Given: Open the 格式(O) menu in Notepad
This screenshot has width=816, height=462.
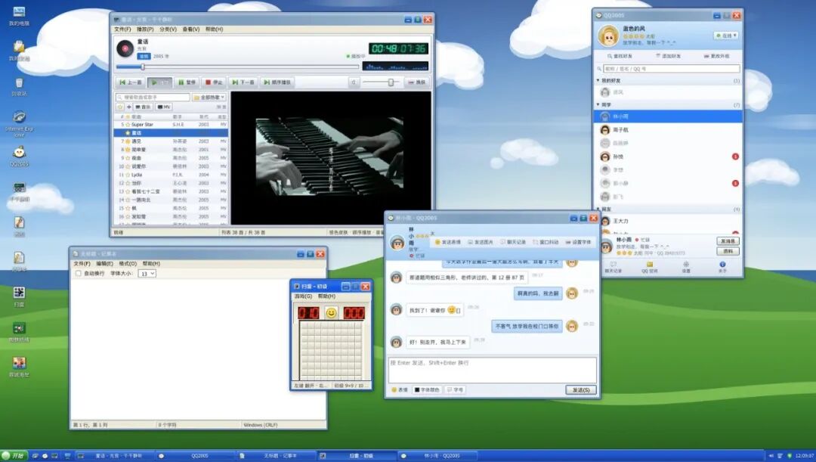Looking at the screenshot, I should [x=128, y=264].
